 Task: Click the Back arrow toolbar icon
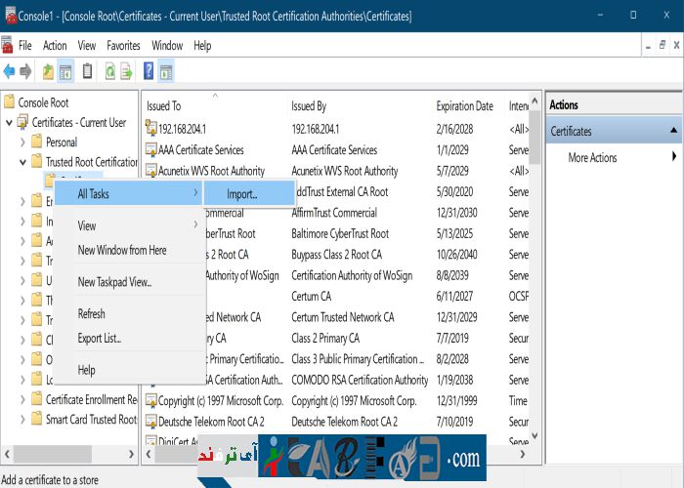pyautogui.click(x=10, y=71)
